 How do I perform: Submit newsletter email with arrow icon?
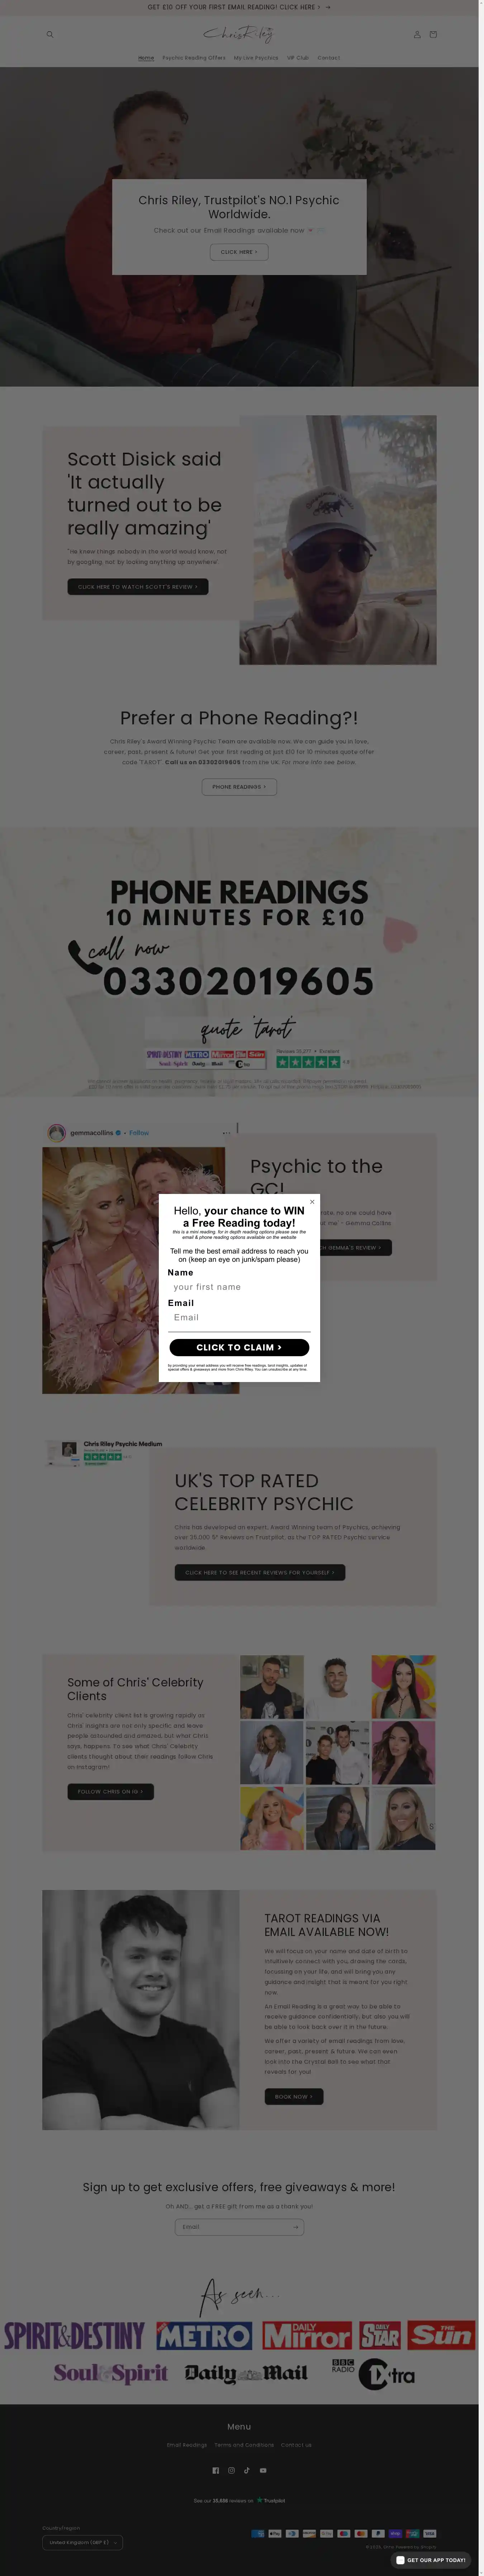pos(295,2227)
